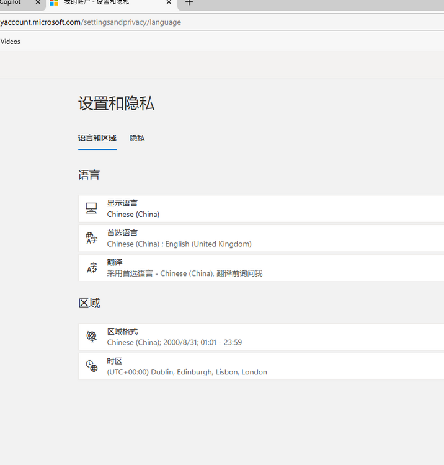Switch to the 语言和区域 tab

97,138
